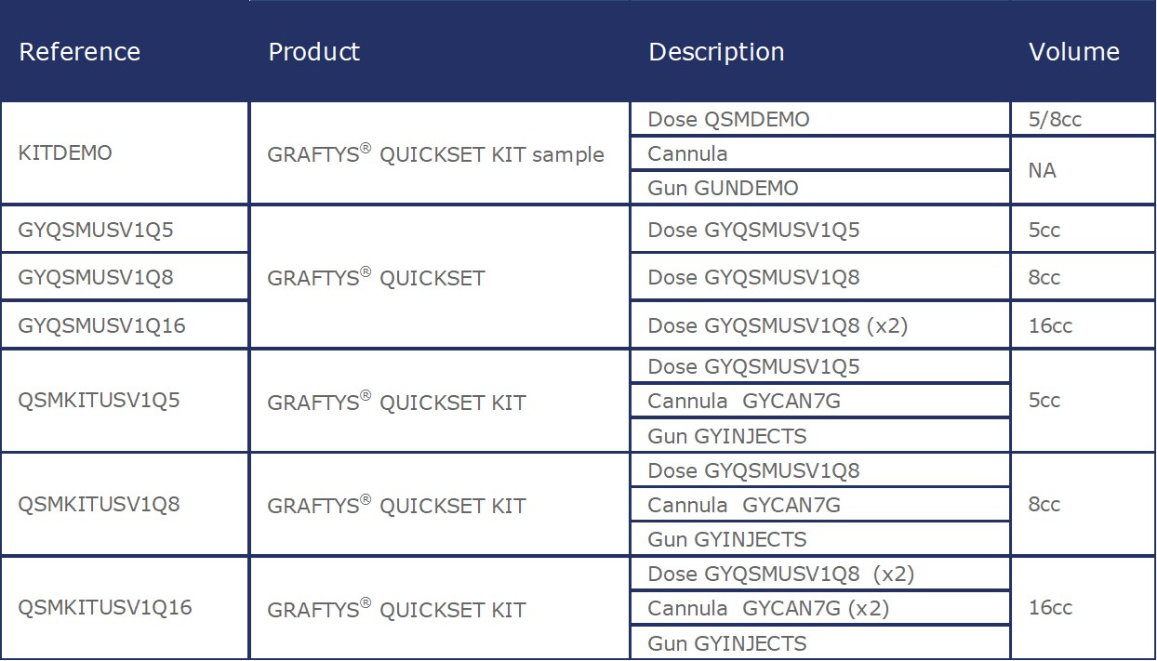Viewport: 1157px width, 661px height.
Task: Select the 5/8cc volume cell
Action: [1056, 119]
